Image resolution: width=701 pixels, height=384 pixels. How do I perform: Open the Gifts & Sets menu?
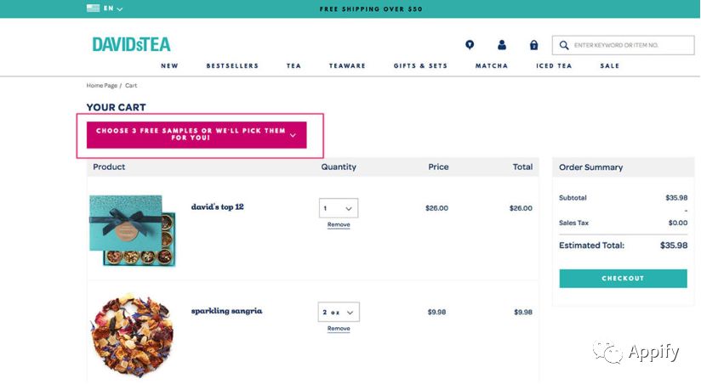click(420, 65)
